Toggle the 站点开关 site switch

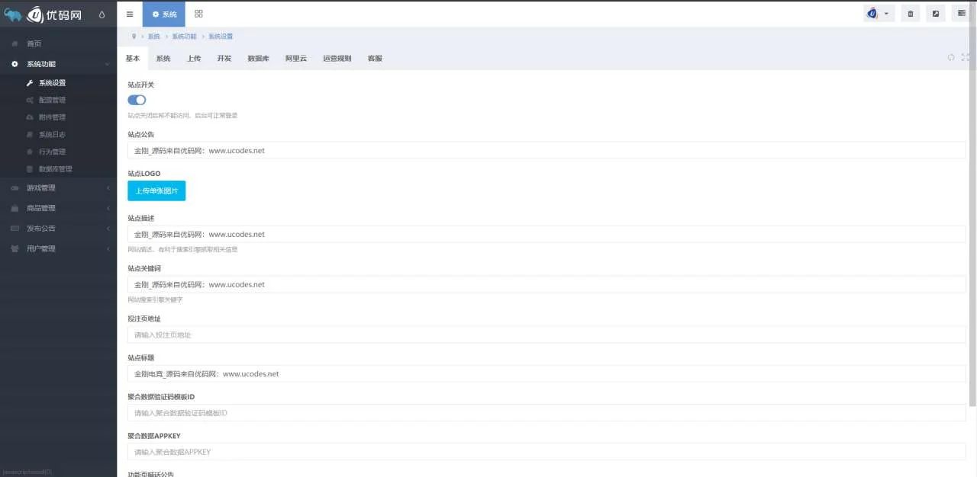coord(137,100)
